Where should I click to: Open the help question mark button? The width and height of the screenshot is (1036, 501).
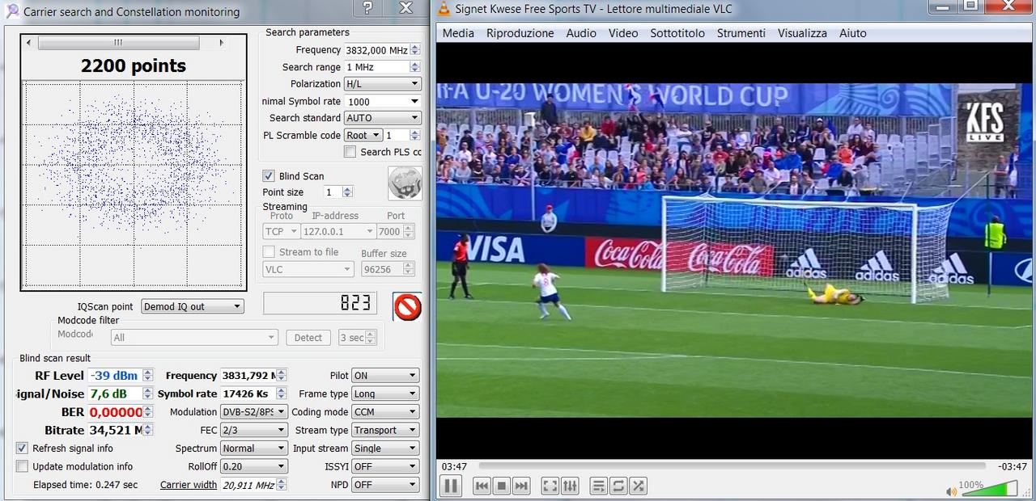coord(367,8)
